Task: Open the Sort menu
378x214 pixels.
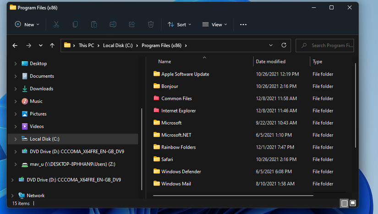Action: tap(179, 24)
